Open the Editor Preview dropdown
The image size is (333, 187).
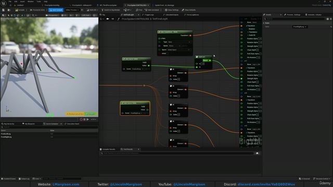click(x=72, y=10)
